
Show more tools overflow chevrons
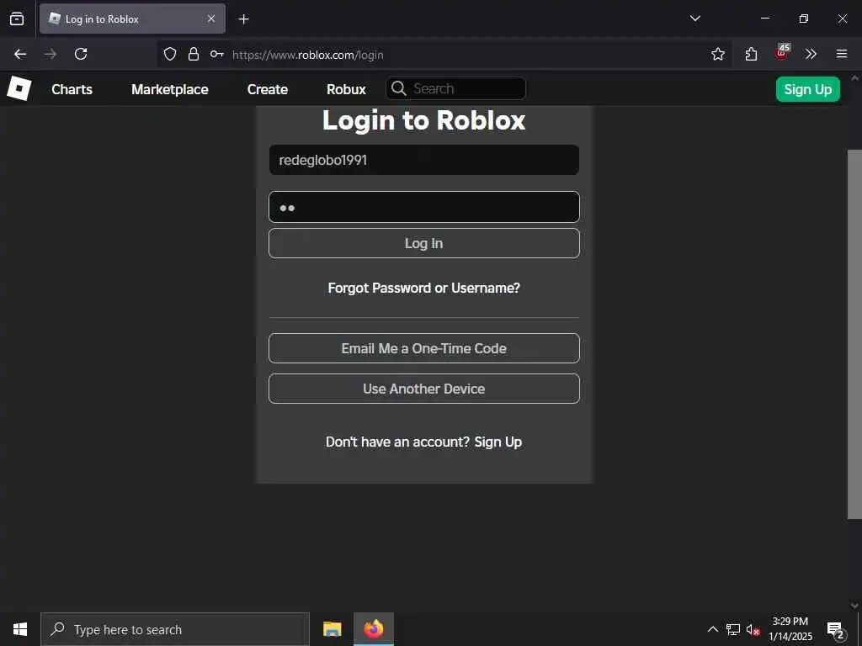click(x=811, y=54)
